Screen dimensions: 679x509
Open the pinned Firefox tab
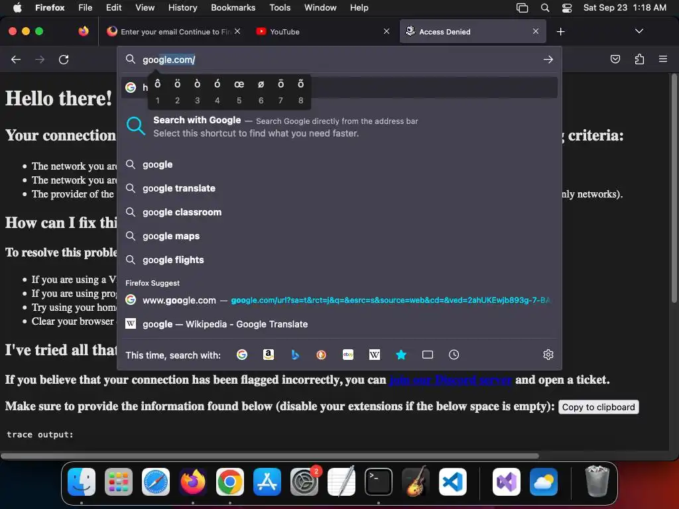coord(84,31)
